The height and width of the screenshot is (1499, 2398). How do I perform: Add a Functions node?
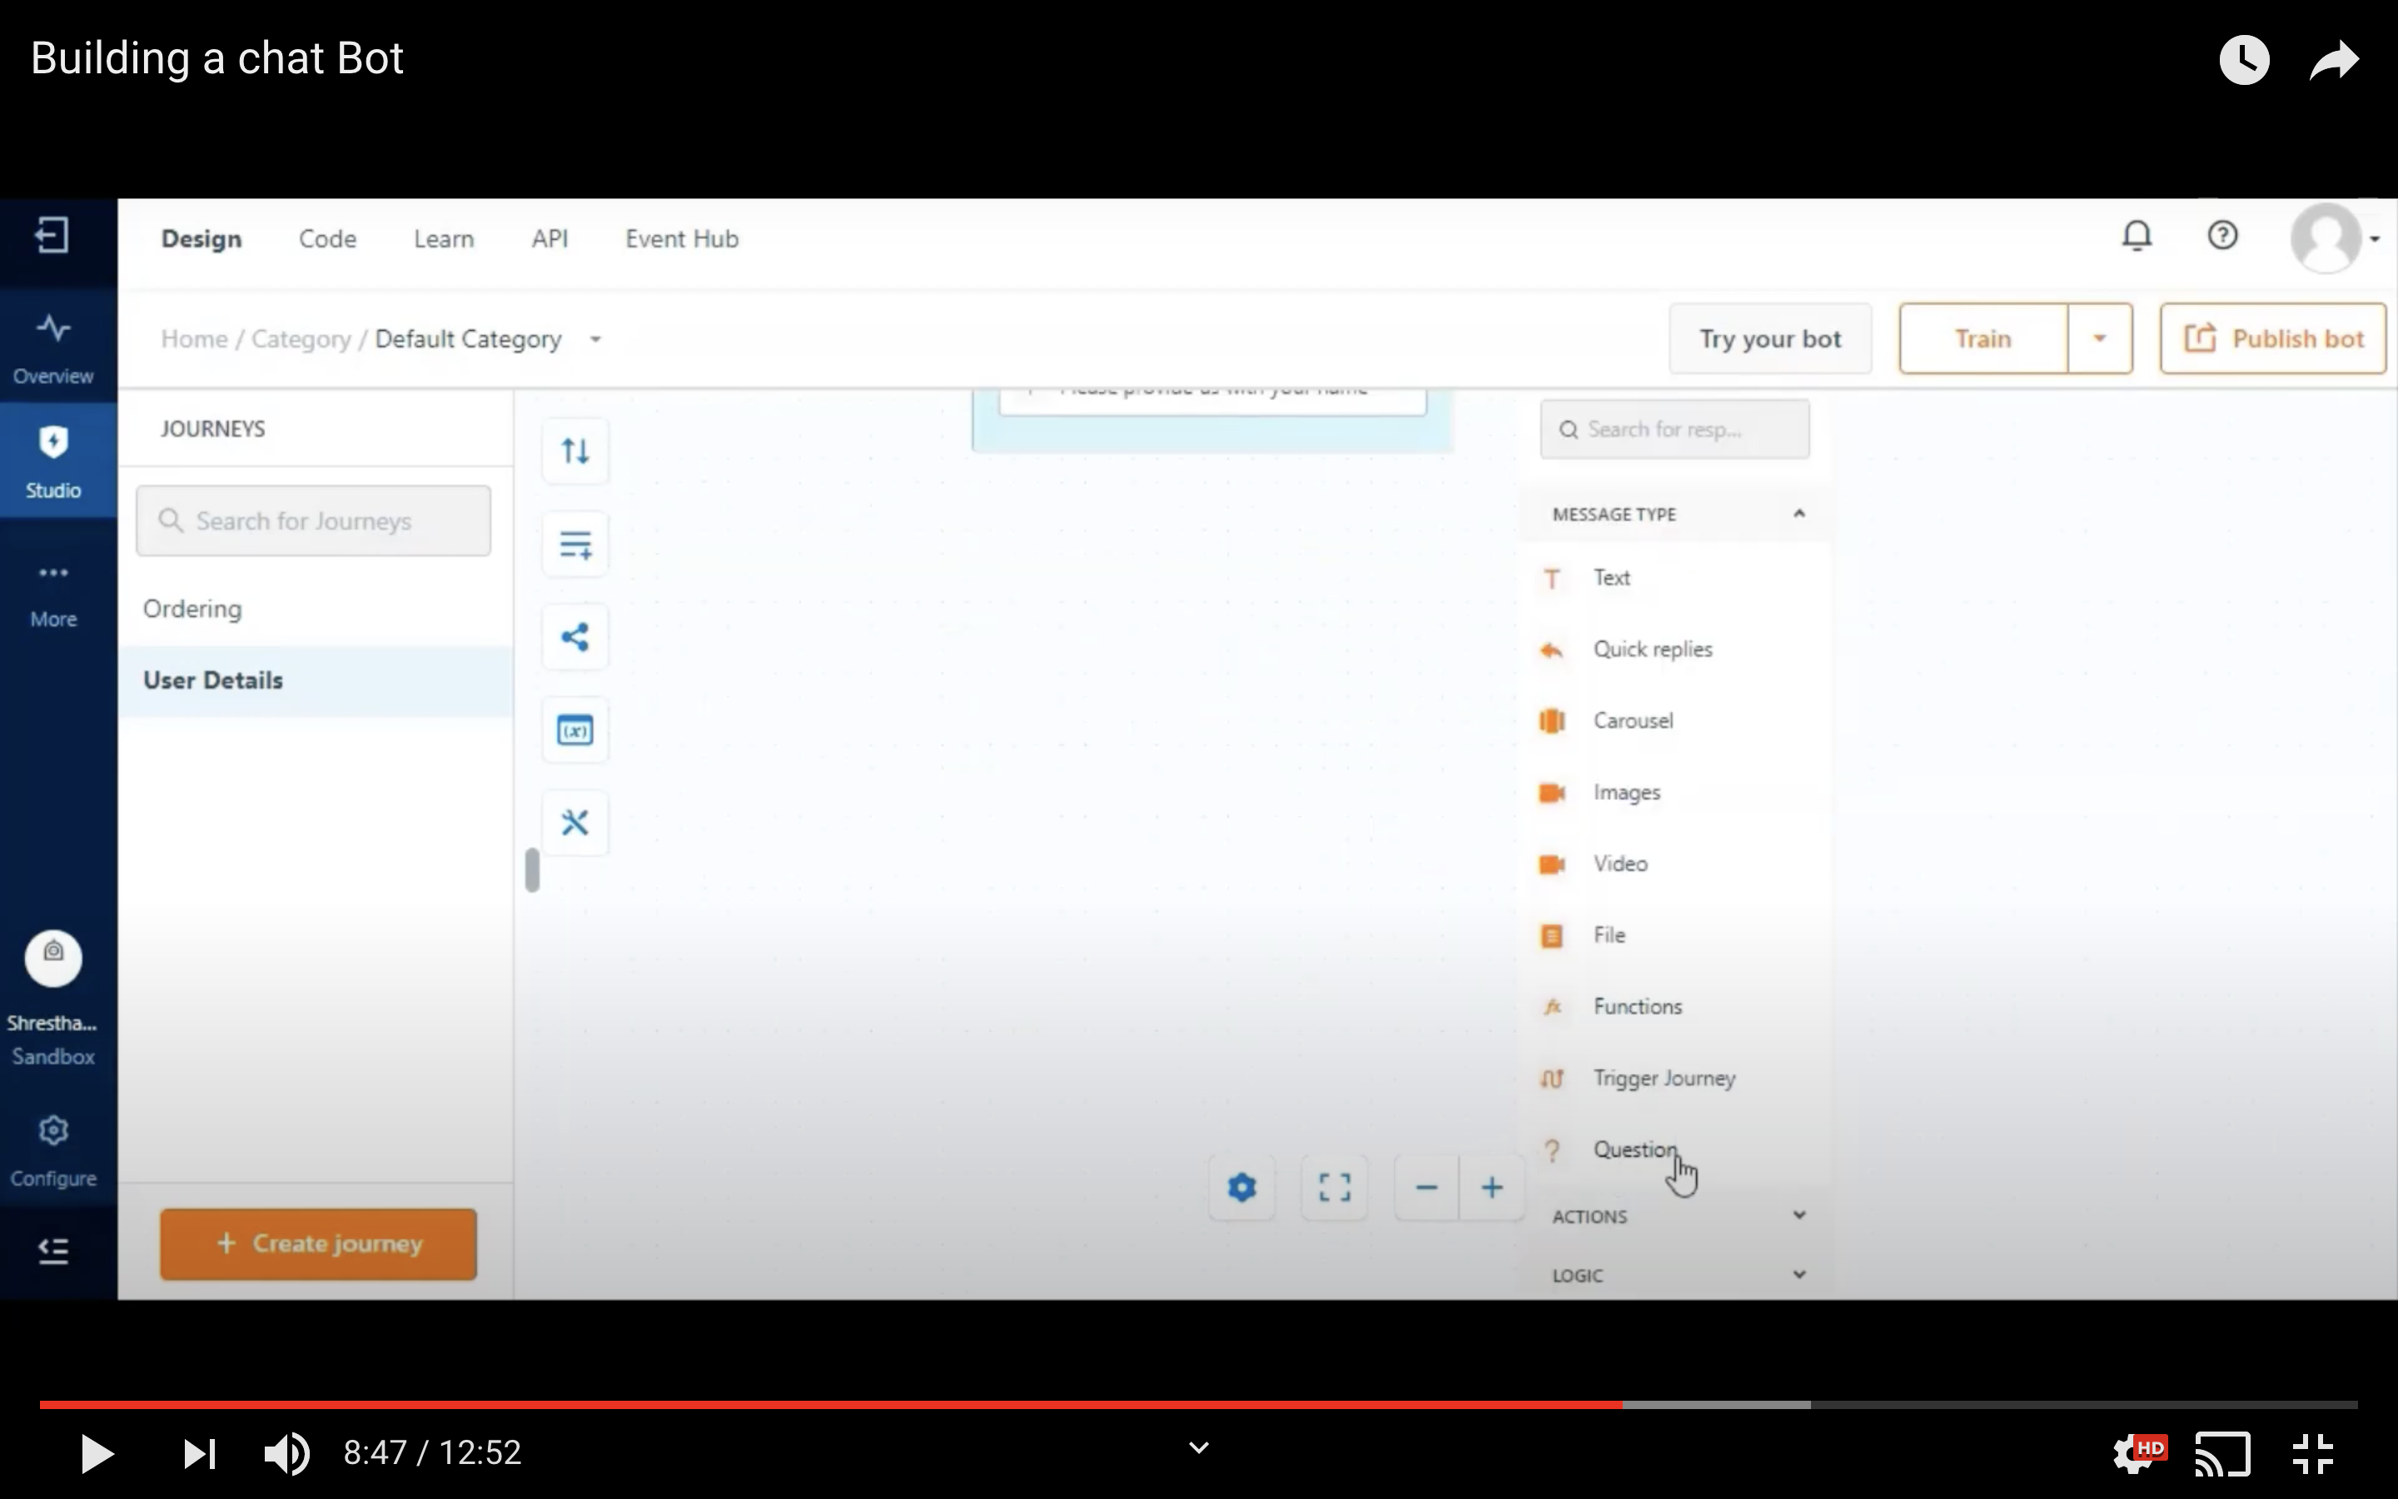tap(1674, 1006)
